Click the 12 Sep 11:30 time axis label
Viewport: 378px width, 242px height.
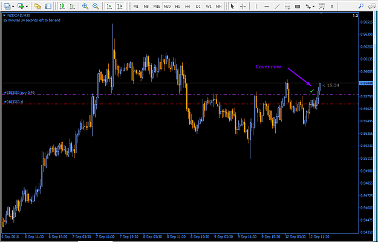click(319, 237)
